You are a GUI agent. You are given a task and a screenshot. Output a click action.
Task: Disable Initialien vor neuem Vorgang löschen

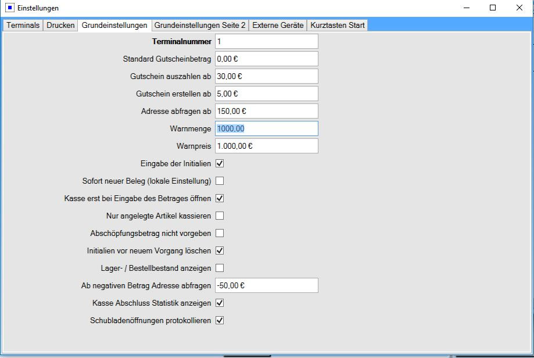coord(220,250)
